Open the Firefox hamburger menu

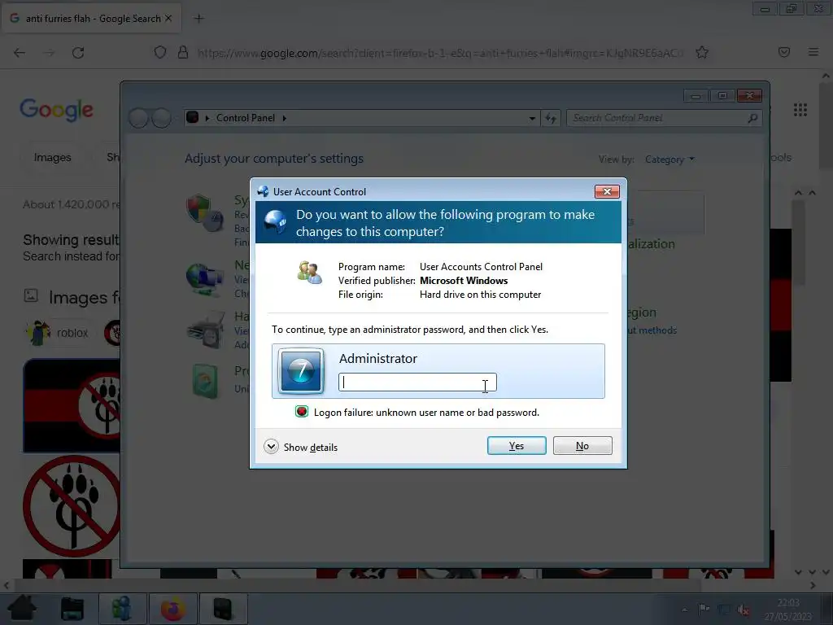click(813, 52)
